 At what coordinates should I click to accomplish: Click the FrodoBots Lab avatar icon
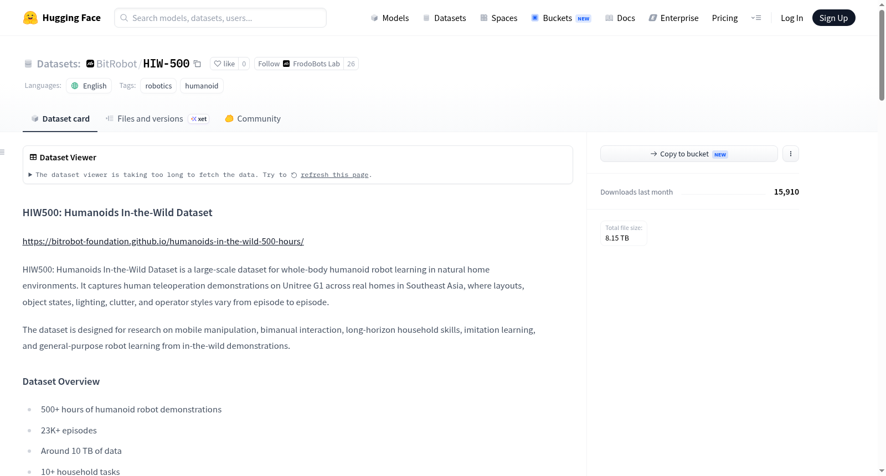tap(286, 64)
